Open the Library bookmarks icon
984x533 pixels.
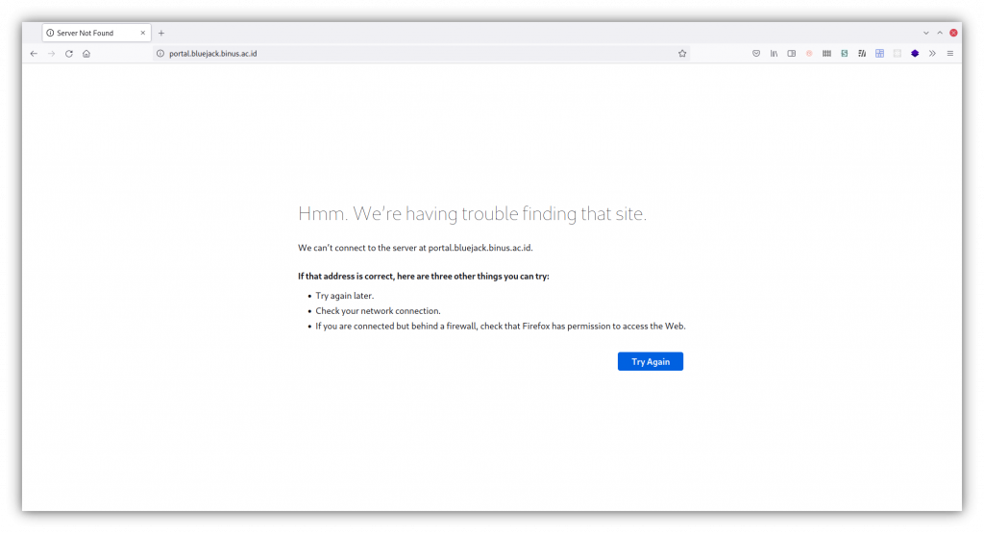point(774,54)
